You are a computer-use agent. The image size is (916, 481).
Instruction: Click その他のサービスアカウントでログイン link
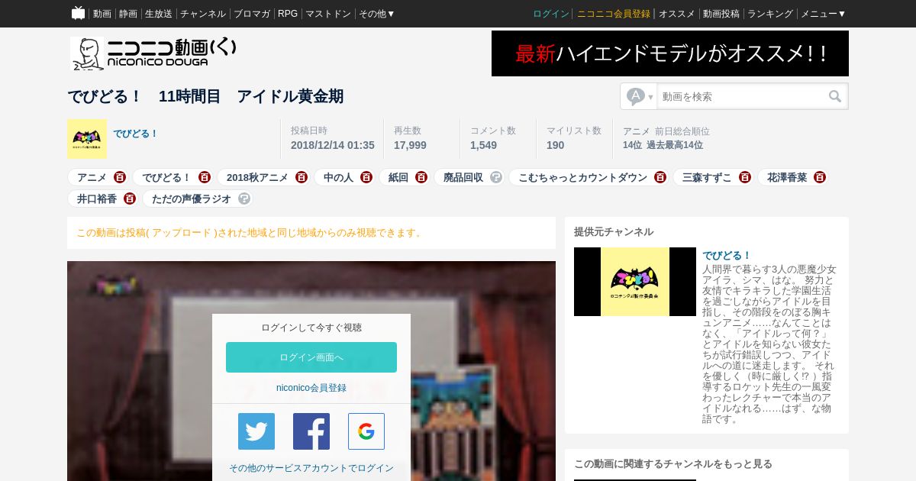(x=311, y=468)
